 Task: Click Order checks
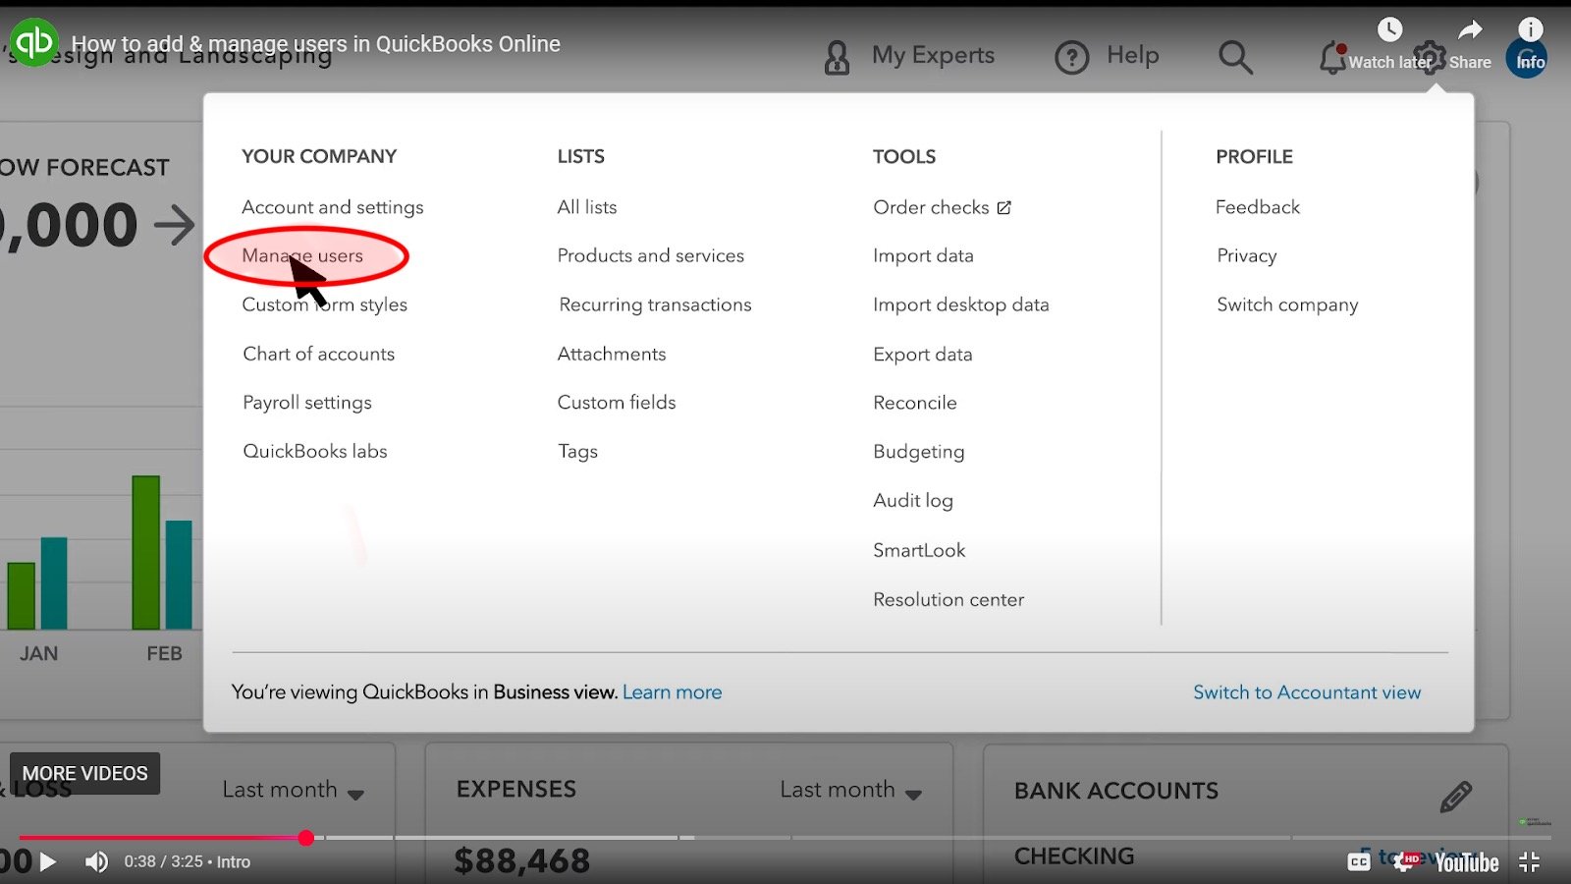coord(931,207)
